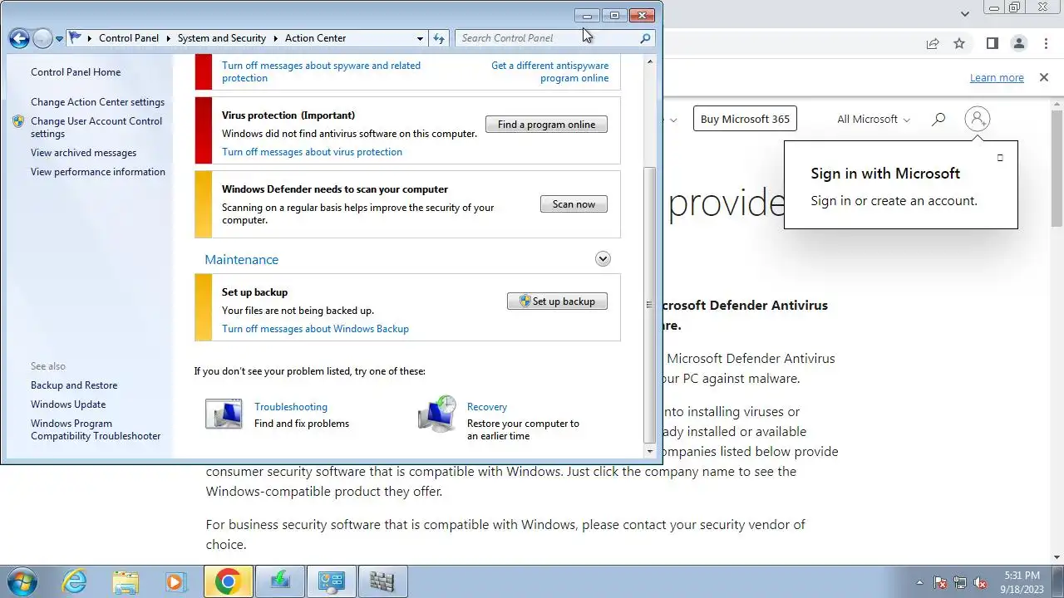Click the magnifier icon in Control Panel search
1064x598 pixels.
(646, 38)
